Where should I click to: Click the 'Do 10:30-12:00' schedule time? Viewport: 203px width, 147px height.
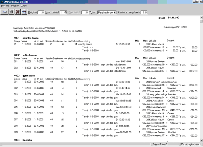(123, 68)
